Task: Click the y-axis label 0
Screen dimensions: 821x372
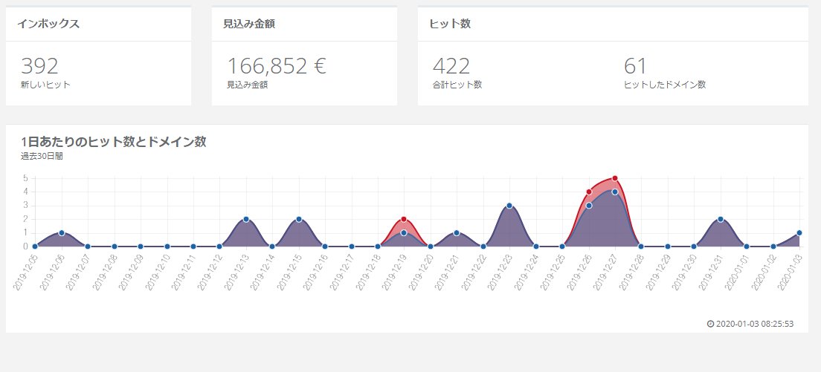Action: pos(25,247)
